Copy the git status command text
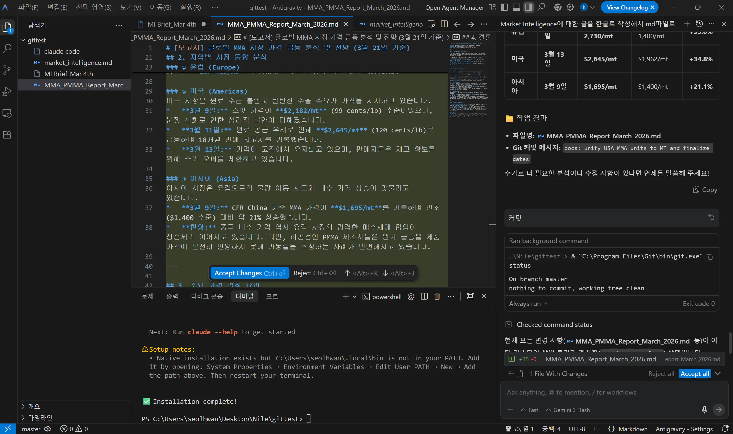733x434 pixels. [x=709, y=257]
